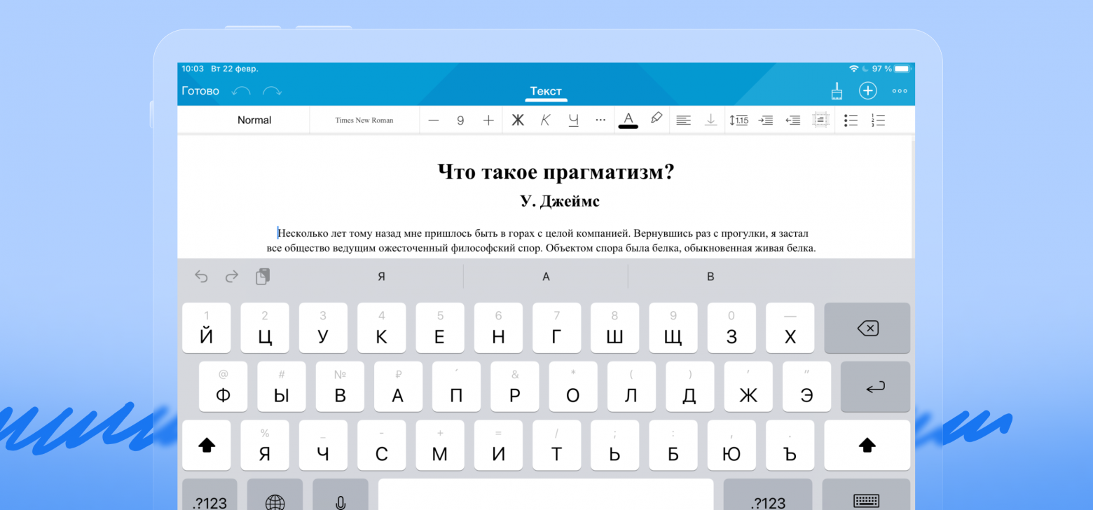Tap the highlighter pen icon
Screen dimensions: 1093x510
pyautogui.click(x=657, y=119)
